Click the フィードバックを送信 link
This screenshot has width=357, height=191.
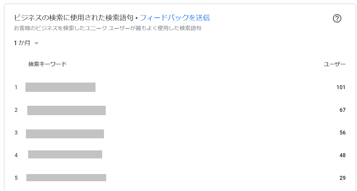click(x=174, y=17)
